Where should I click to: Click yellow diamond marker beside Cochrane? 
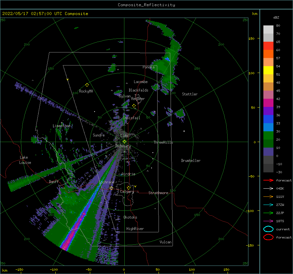tap(111, 188)
